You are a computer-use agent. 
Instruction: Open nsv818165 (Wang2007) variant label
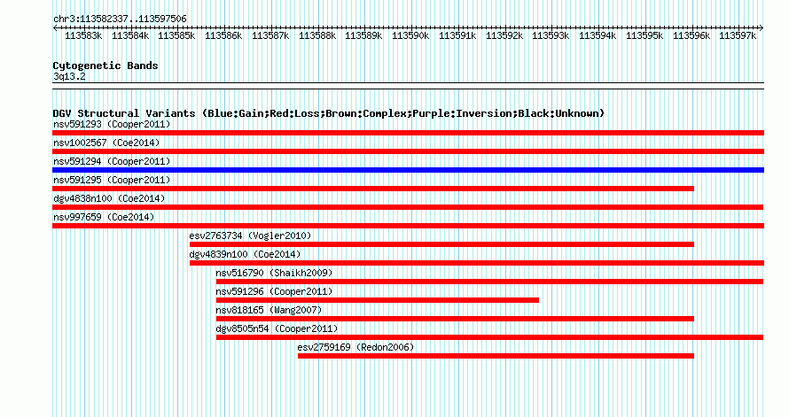point(269,310)
